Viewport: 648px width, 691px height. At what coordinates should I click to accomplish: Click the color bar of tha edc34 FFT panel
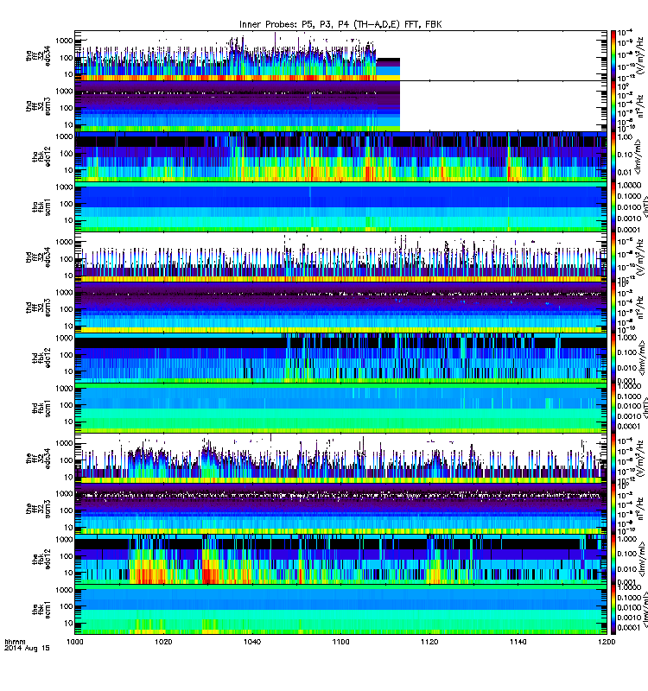click(x=613, y=55)
